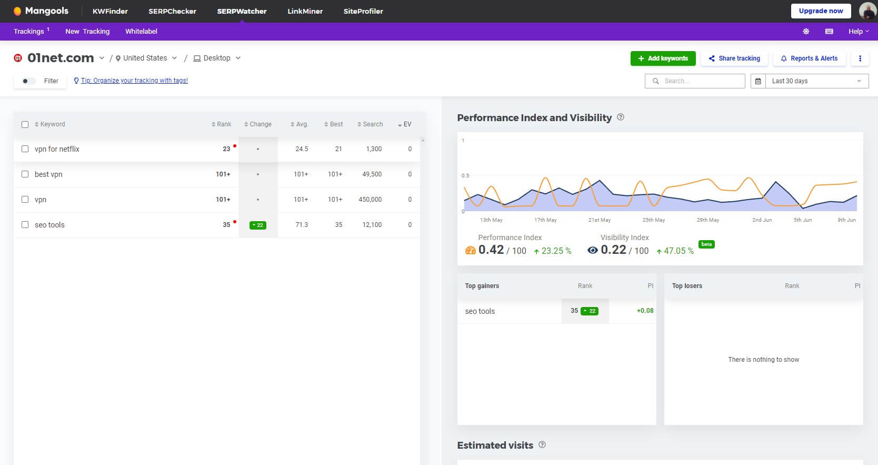Focus the keyword Search field
Image resolution: width=878 pixels, height=465 pixels.
point(695,81)
